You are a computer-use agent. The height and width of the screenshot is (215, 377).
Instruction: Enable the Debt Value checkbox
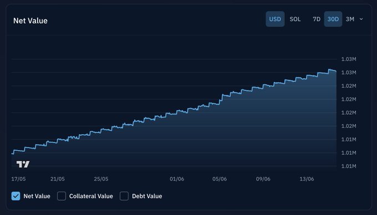(124, 196)
